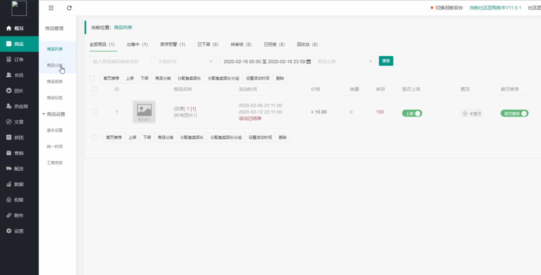Disable the 首页推荐 homepage recommend switch

pos(514,113)
